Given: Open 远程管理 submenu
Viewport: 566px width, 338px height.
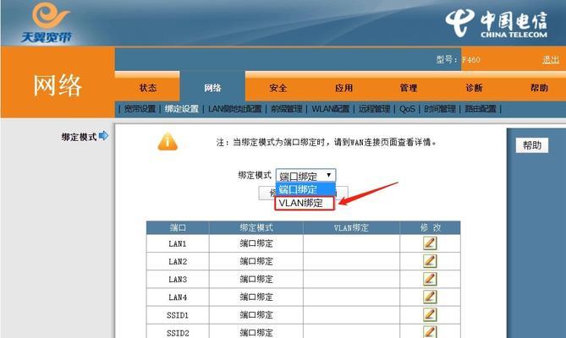Looking at the screenshot, I should pyautogui.click(x=374, y=109).
